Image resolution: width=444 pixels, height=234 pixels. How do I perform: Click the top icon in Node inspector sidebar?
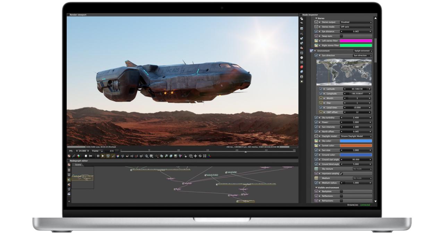point(301,19)
